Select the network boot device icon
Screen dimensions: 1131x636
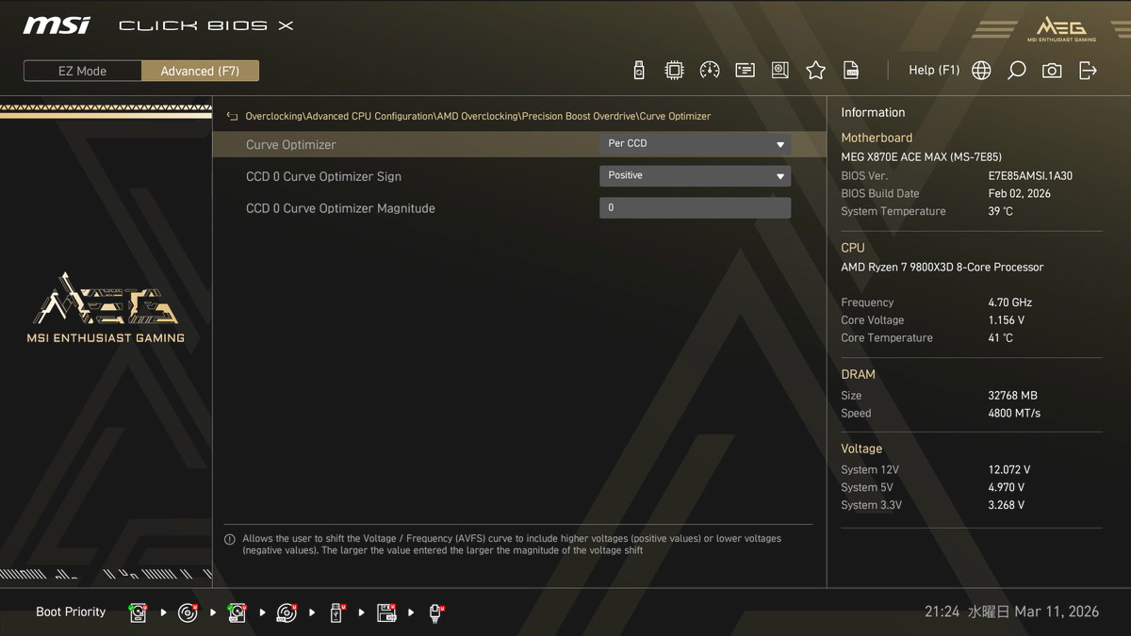pos(435,612)
